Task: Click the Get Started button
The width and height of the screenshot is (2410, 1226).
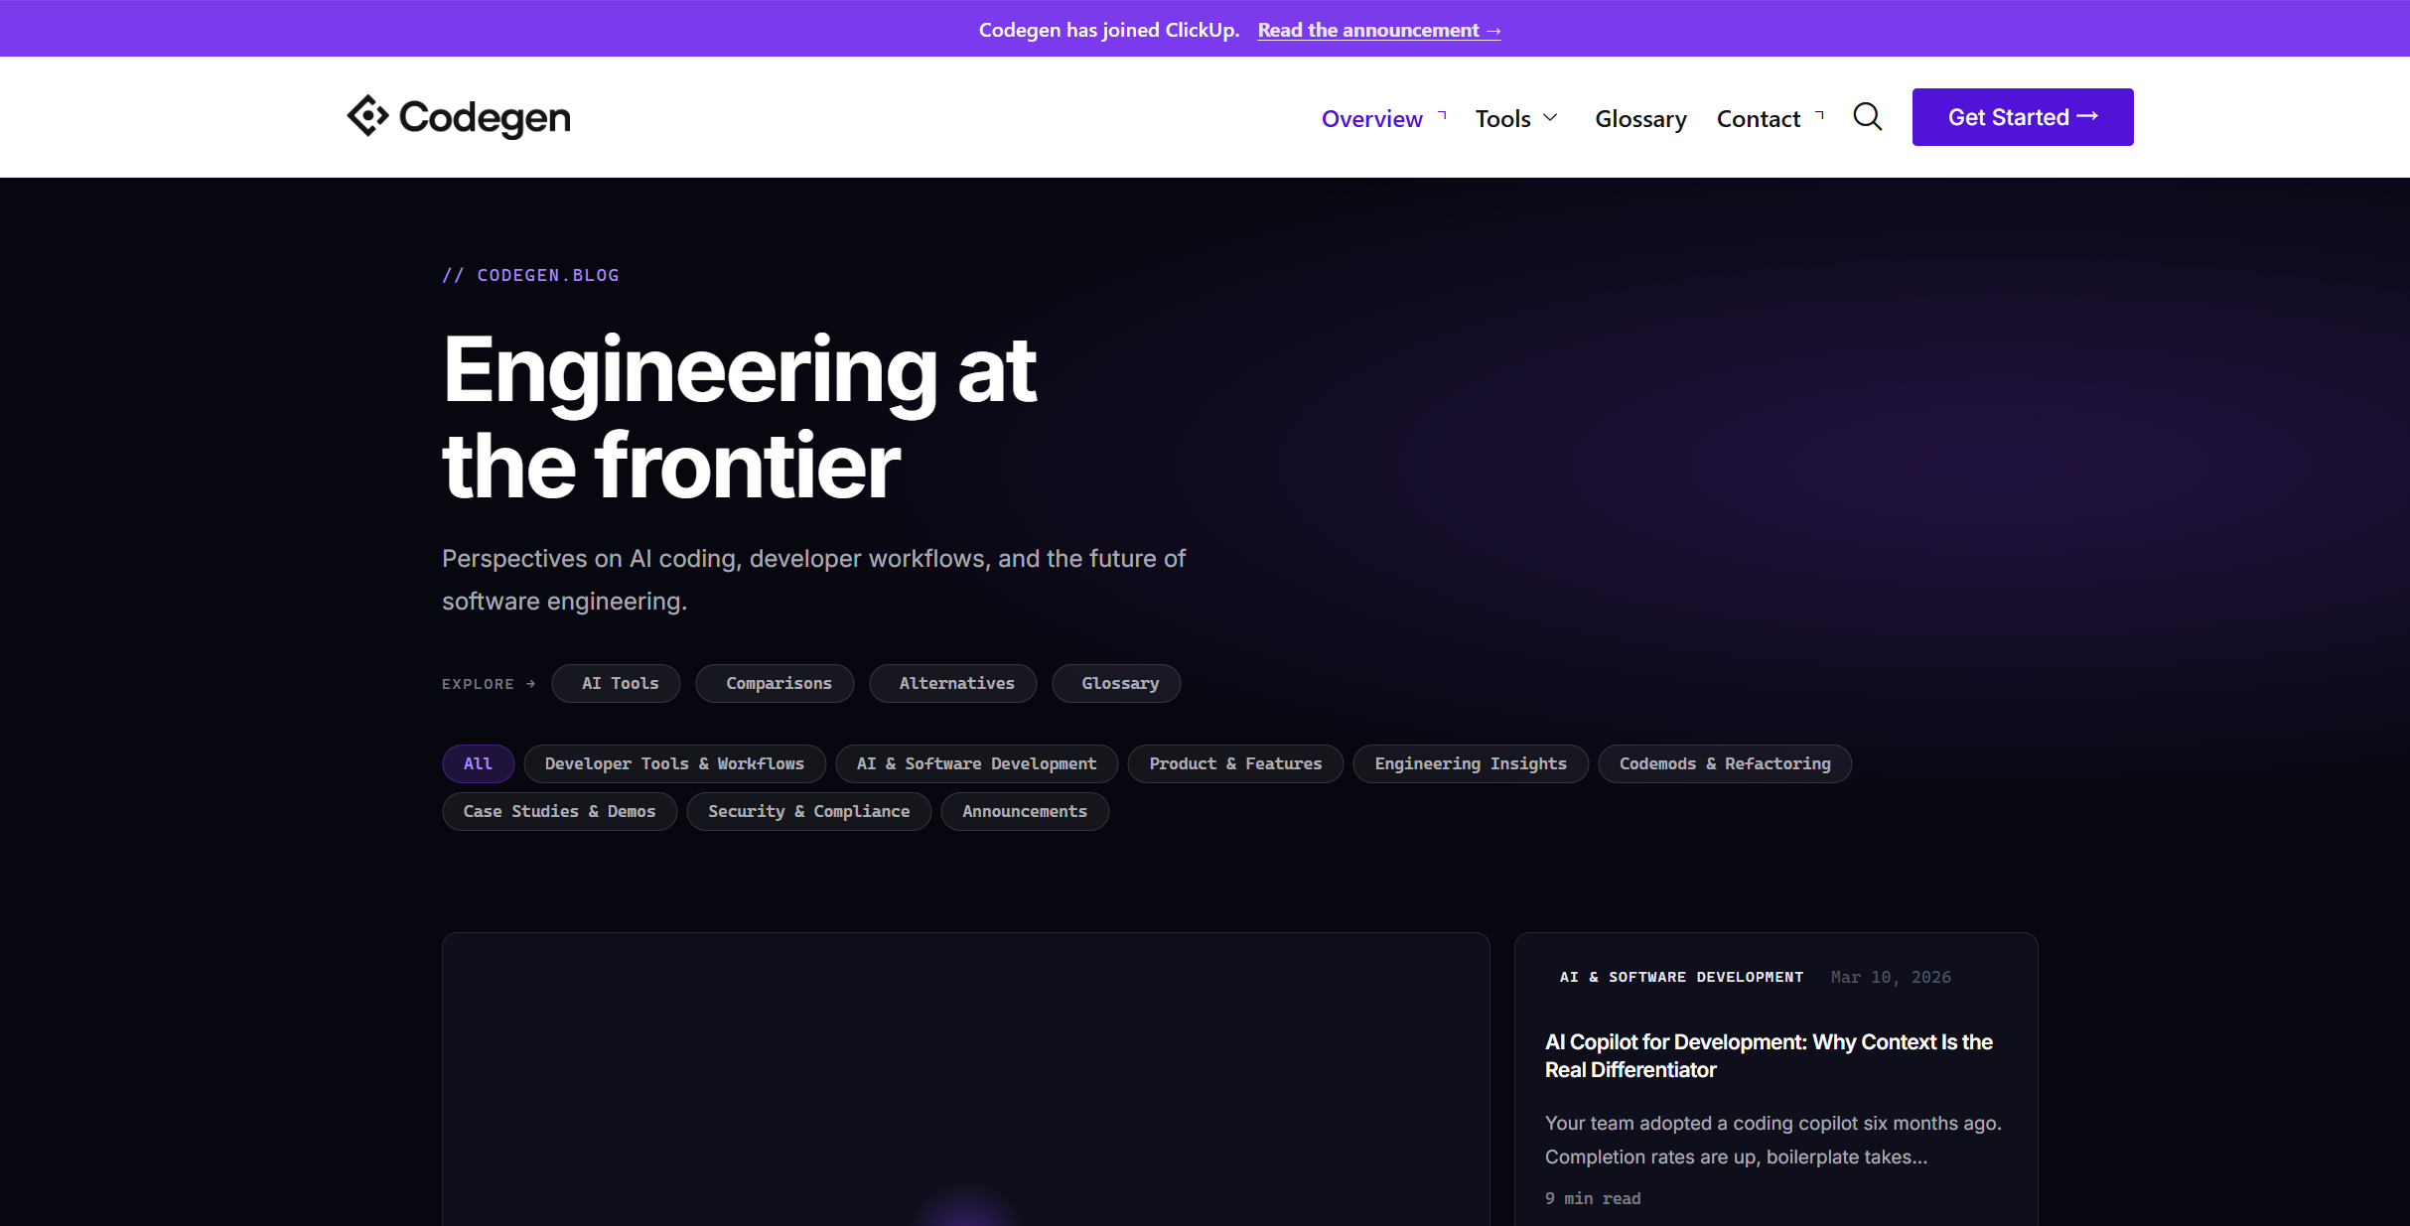Action: tap(2023, 117)
